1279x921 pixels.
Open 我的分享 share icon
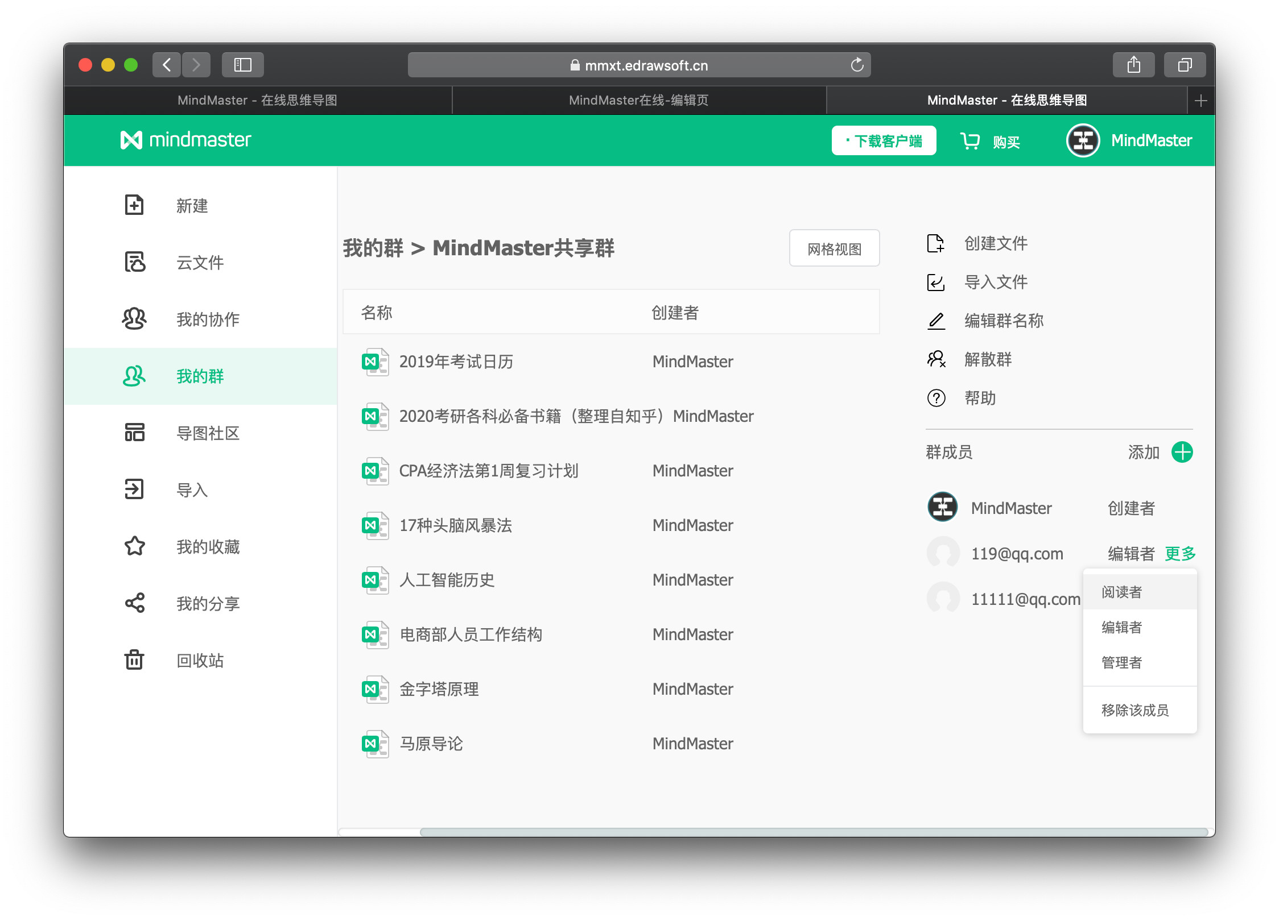click(134, 603)
